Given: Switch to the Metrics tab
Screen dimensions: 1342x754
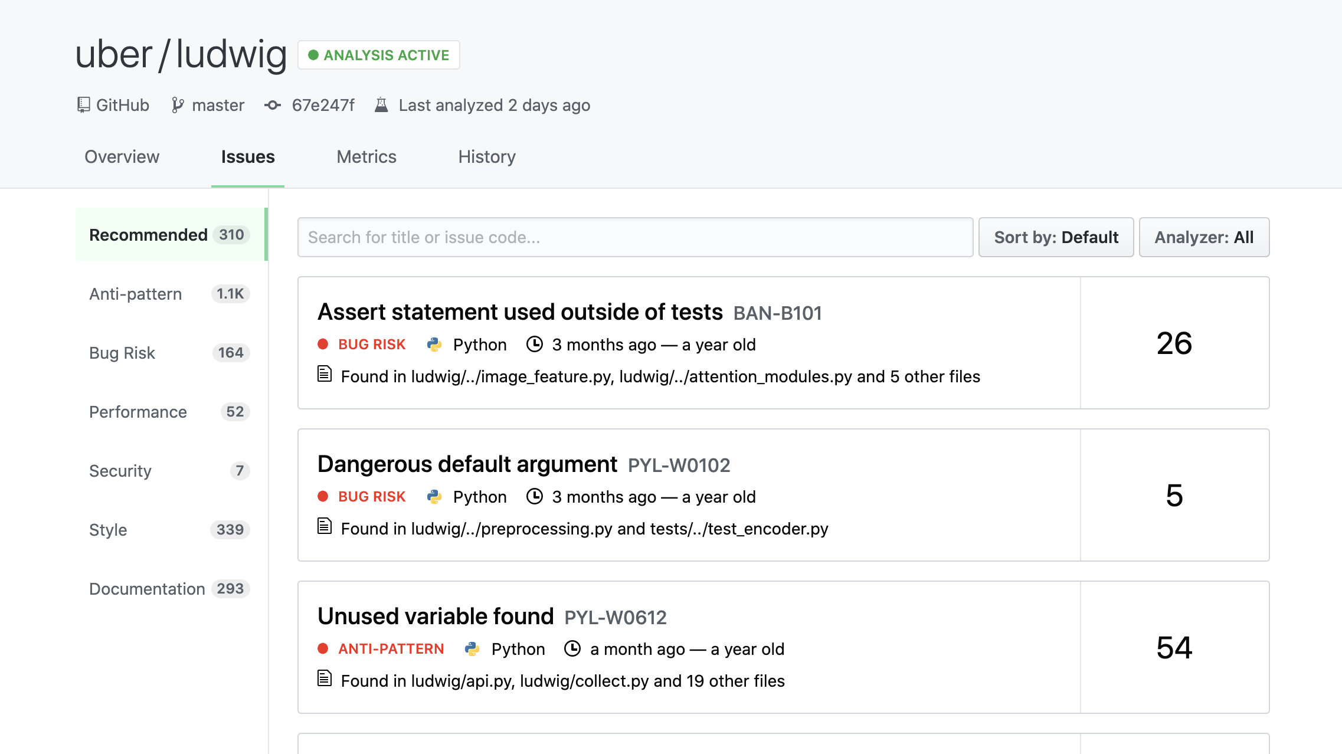Looking at the screenshot, I should tap(366, 157).
